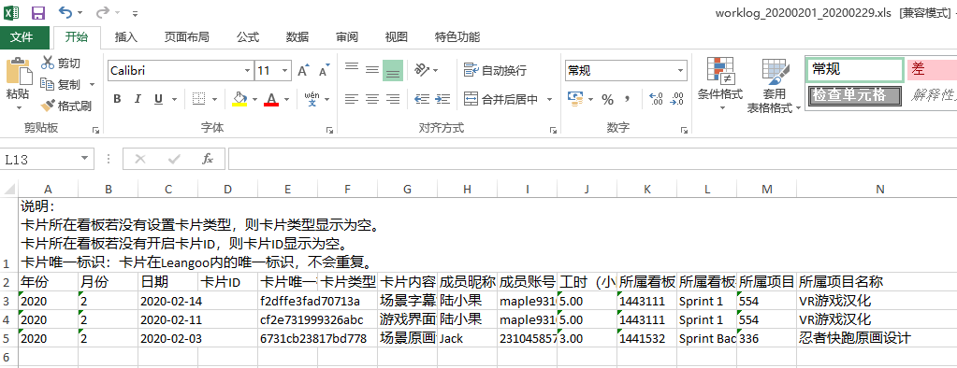Click the wén phonetic guide icon
Viewport: 957px width, 368px height.
pos(312,99)
